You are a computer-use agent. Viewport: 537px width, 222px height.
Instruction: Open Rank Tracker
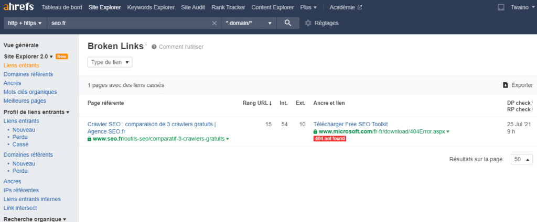point(228,7)
